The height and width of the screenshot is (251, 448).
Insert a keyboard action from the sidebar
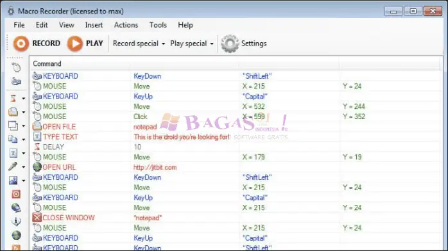point(16,81)
